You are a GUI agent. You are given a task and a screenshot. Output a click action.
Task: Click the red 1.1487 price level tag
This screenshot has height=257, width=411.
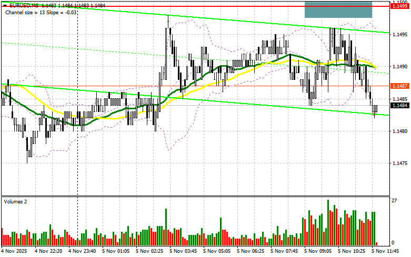pyautogui.click(x=397, y=86)
